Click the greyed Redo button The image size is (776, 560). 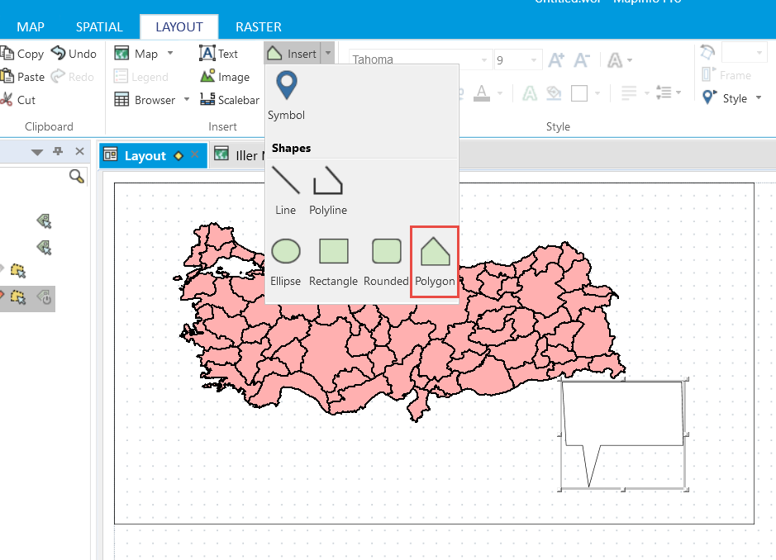72,77
